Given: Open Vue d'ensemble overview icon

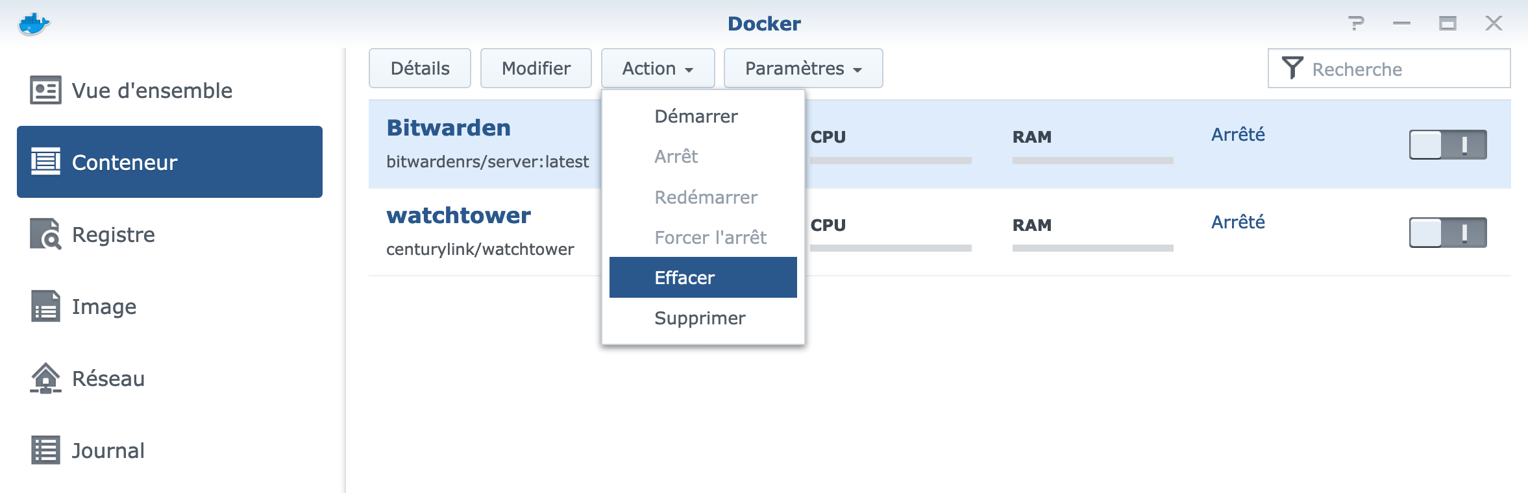Looking at the screenshot, I should click(45, 90).
